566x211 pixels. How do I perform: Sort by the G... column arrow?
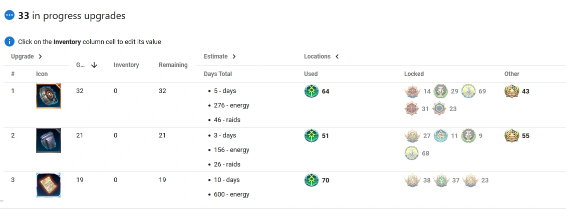pyautogui.click(x=94, y=65)
